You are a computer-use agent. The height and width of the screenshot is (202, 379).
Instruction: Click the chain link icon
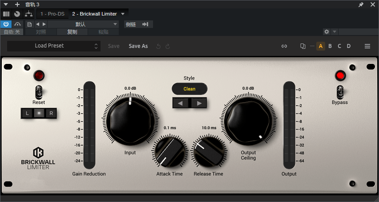click(x=284, y=46)
